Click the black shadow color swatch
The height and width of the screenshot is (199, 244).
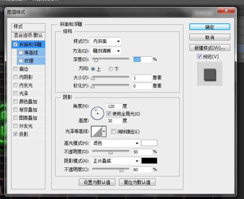149,161
